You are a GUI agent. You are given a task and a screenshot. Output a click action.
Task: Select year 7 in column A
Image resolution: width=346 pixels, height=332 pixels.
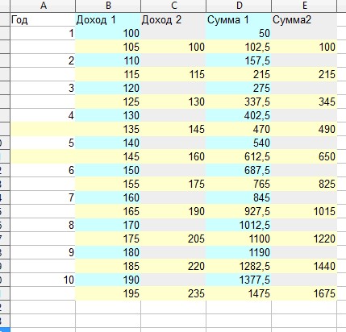click(x=43, y=197)
